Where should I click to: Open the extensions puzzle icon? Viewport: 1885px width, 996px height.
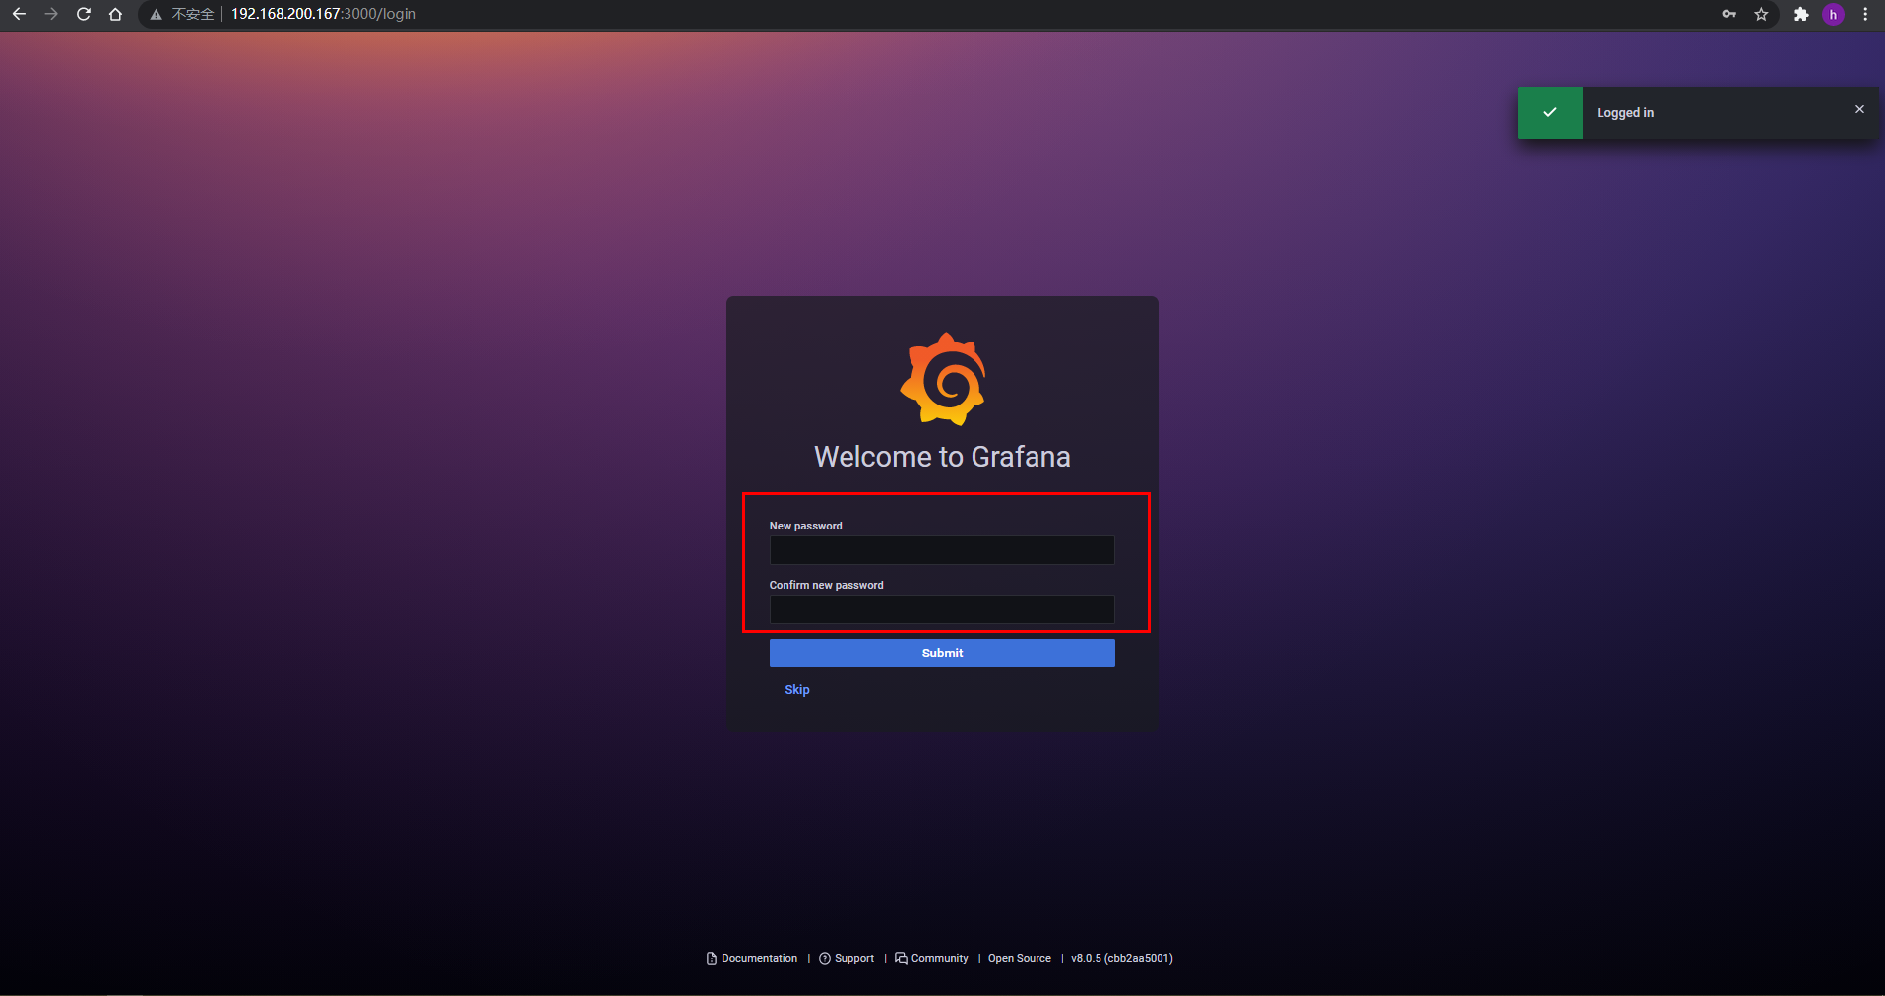[x=1801, y=14]
